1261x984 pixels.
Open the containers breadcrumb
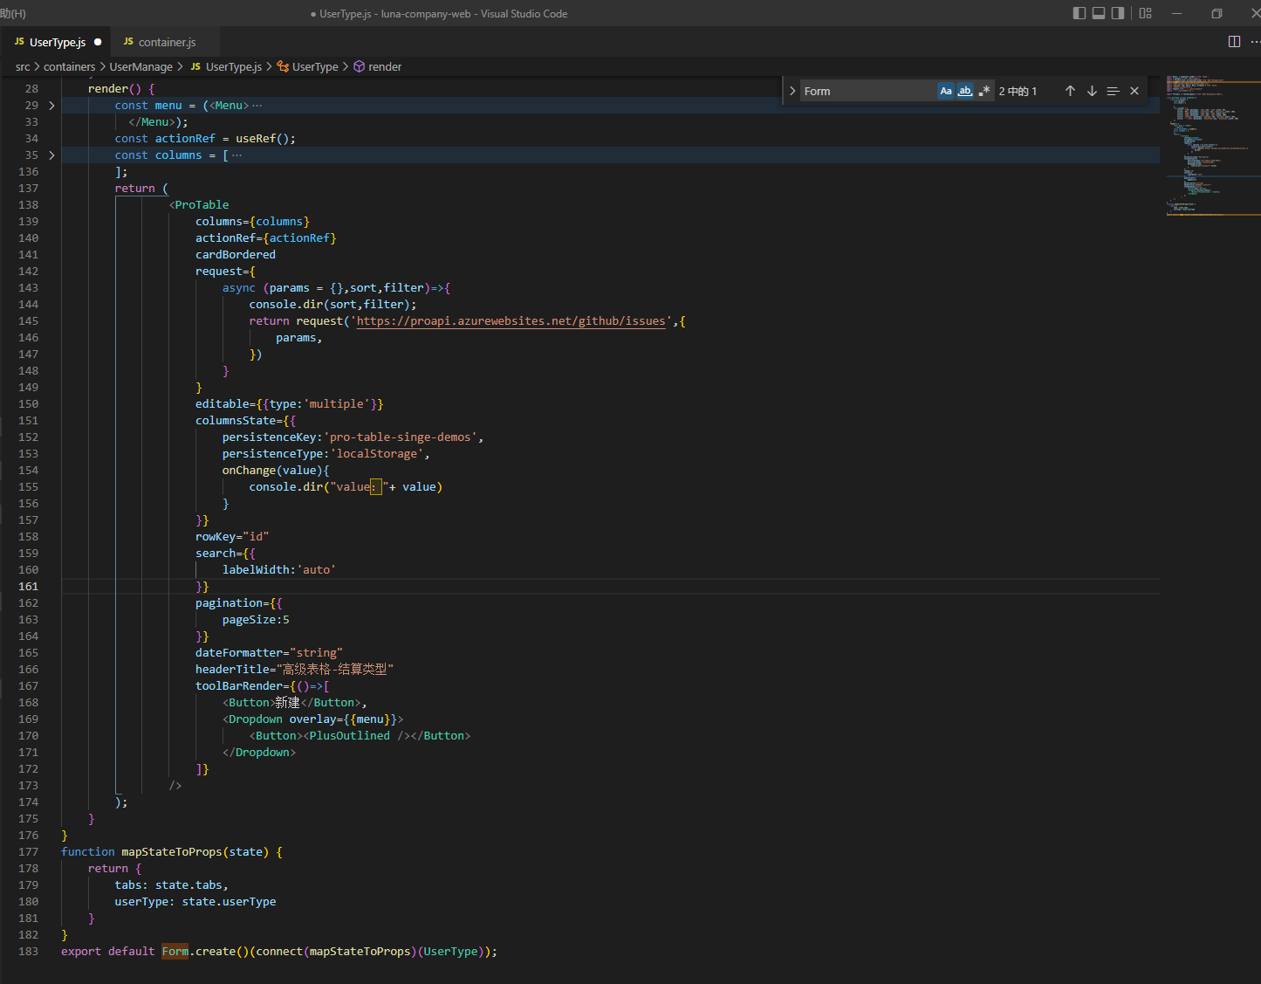pos(70,66)
